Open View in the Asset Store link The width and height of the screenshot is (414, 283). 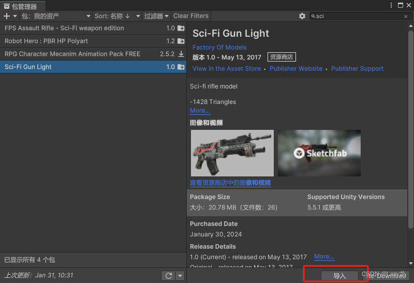[x=227, y=69]
